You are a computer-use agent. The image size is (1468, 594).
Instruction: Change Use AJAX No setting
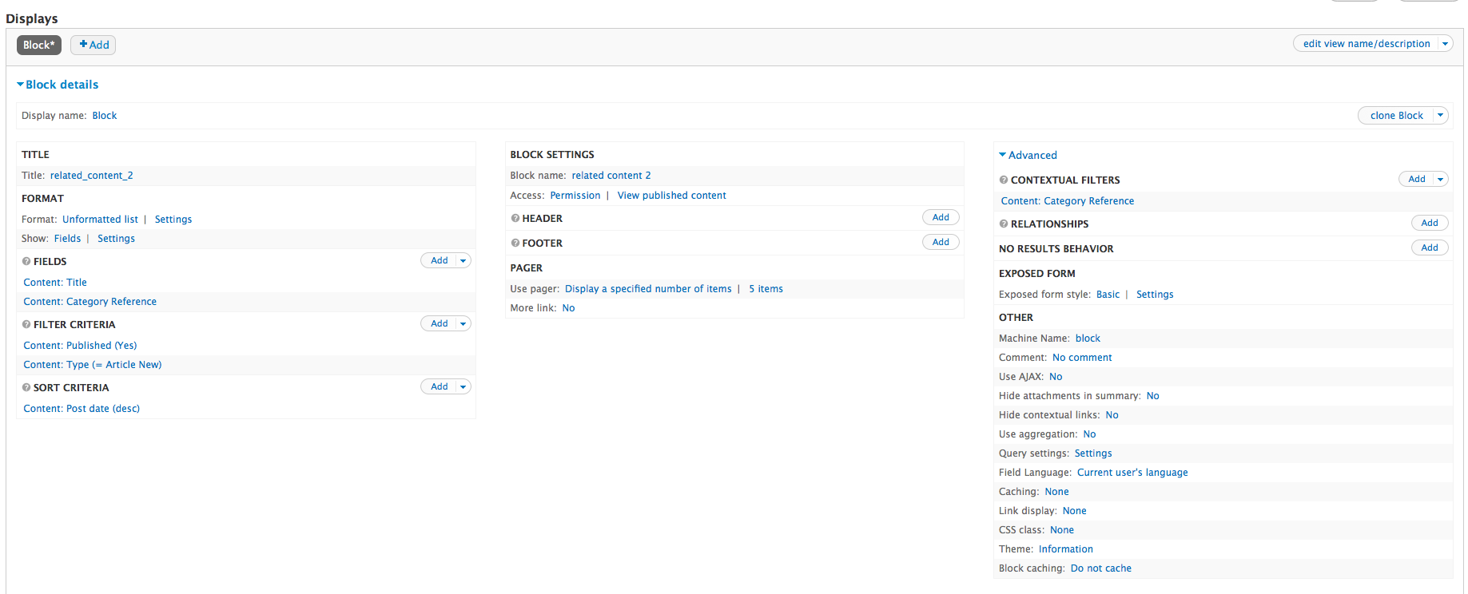[x=1056, y=377]
